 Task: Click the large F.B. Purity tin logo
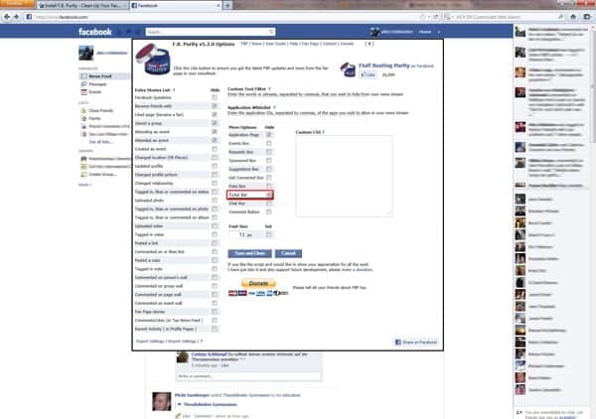(152, 59)
